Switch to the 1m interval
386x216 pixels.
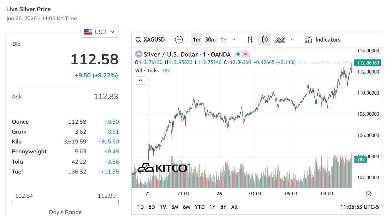click(197, 40)
